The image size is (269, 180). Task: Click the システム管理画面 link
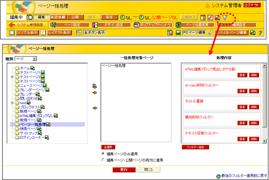point(30,25)
